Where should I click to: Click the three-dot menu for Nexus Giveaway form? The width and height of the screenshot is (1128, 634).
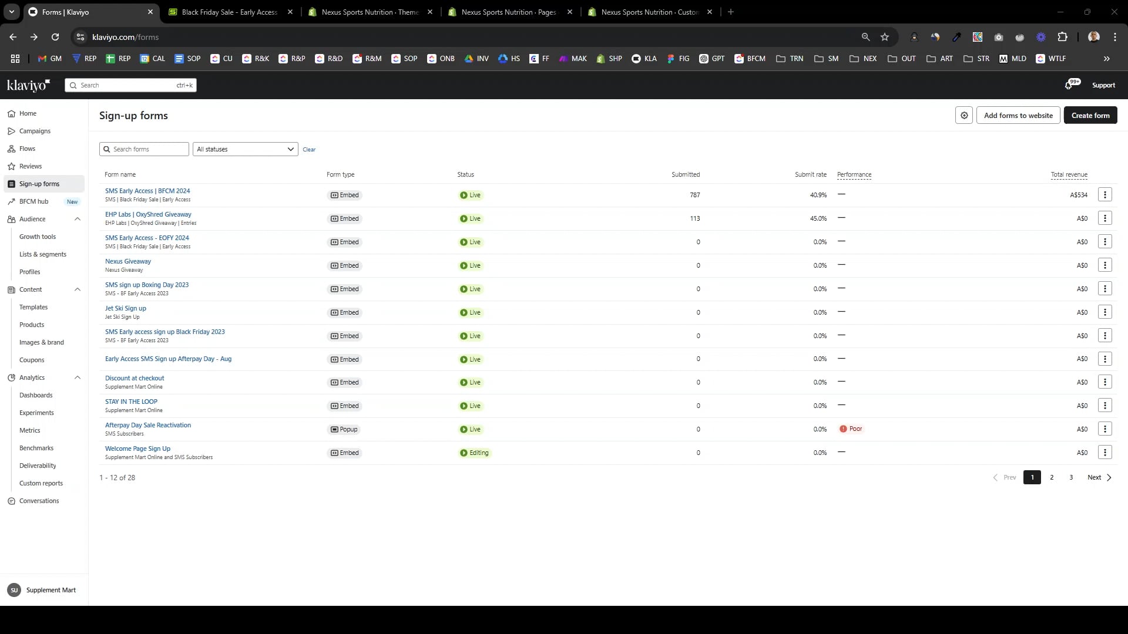[x=1104, y=265]
